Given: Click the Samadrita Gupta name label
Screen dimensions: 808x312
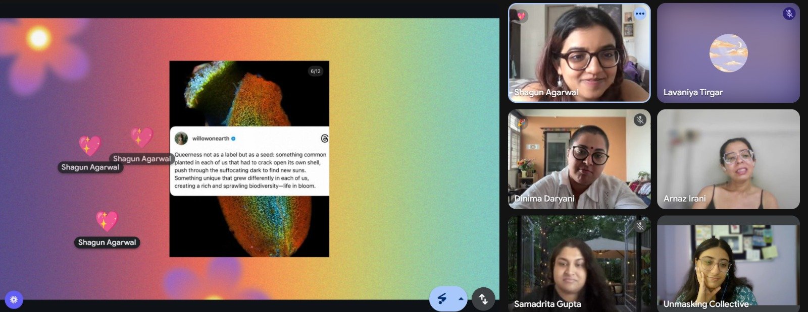Looking at the screenshot, I should tap(547, 304).
